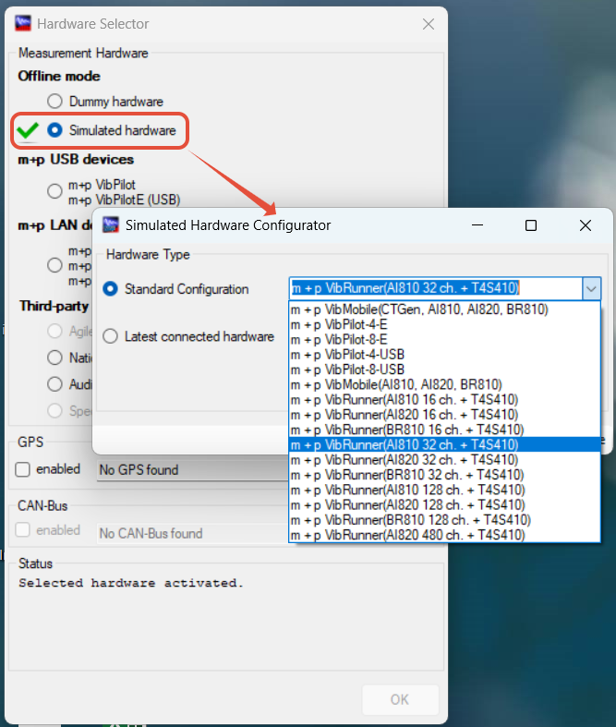Choose m+p VibMobile(CTGen, AI810, AI820, BR810)

point(444,309)
